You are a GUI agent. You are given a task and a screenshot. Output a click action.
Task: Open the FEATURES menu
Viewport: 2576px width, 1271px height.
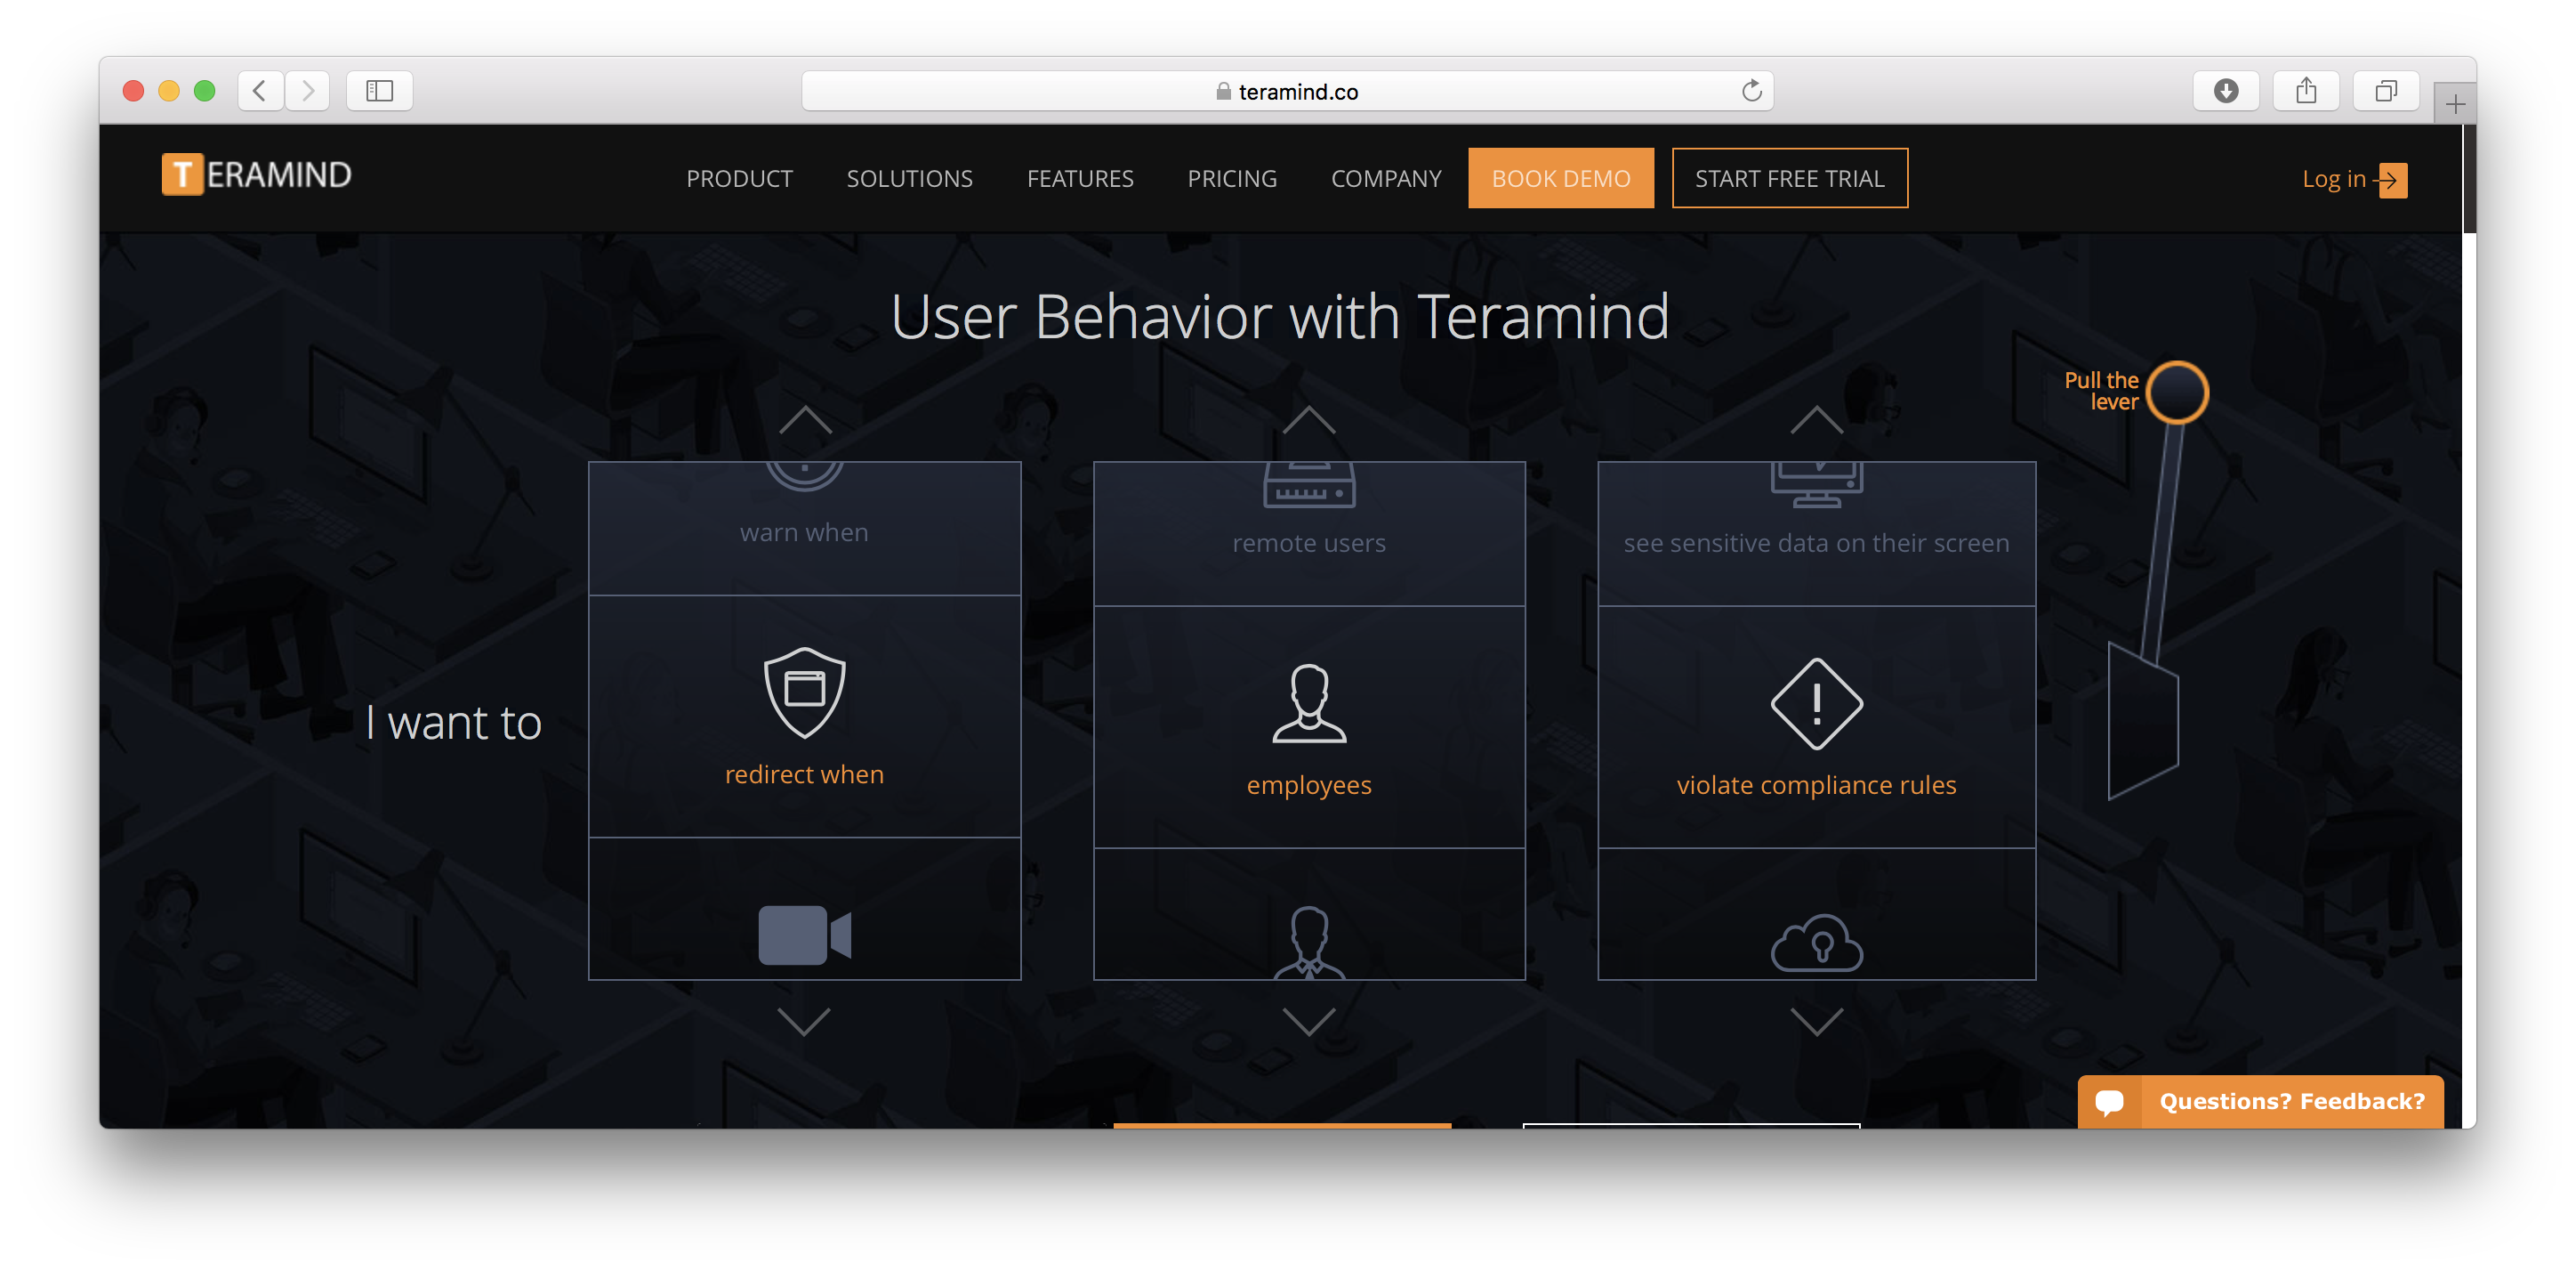[x=1080, y=178]
